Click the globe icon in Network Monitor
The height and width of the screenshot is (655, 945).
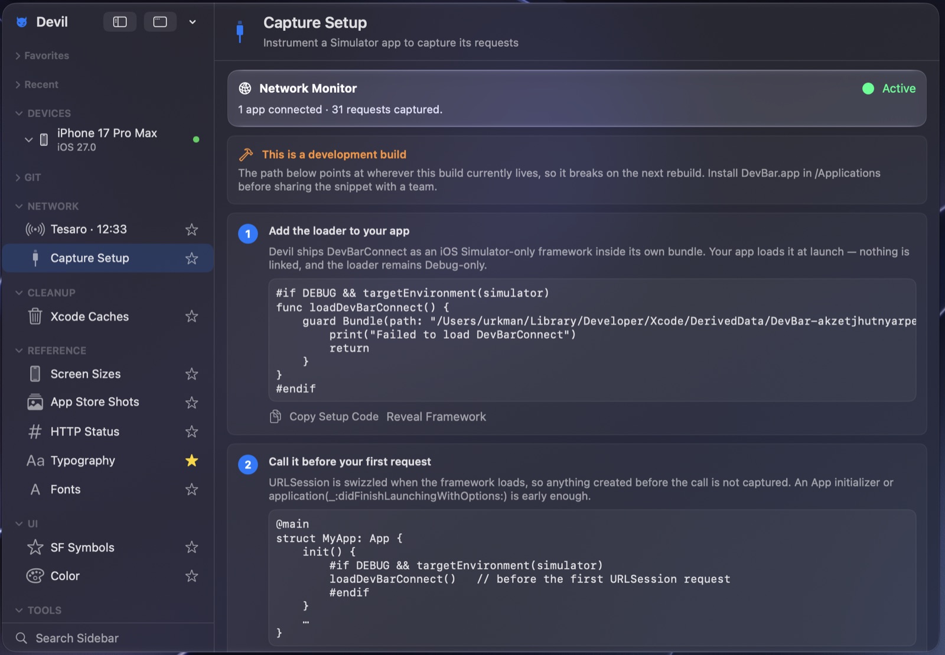coord(245,89)
